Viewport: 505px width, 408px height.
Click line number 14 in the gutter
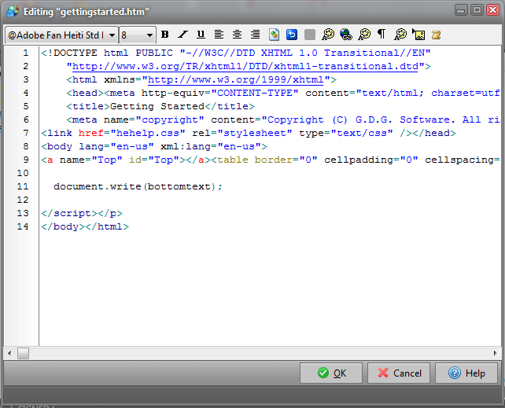coord(23,226)
